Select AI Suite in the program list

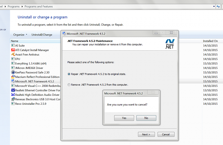(20, 46)
